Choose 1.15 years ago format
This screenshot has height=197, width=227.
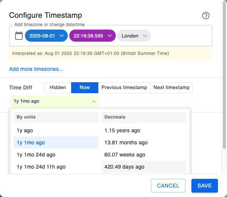click(144, 130)
